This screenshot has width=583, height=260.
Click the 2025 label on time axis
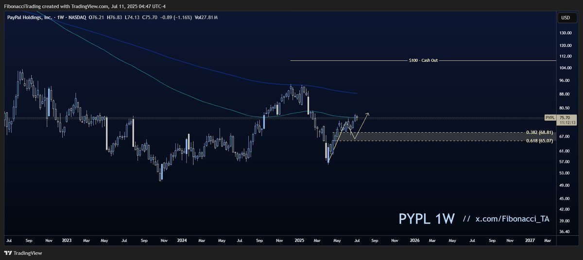point(299,241)
